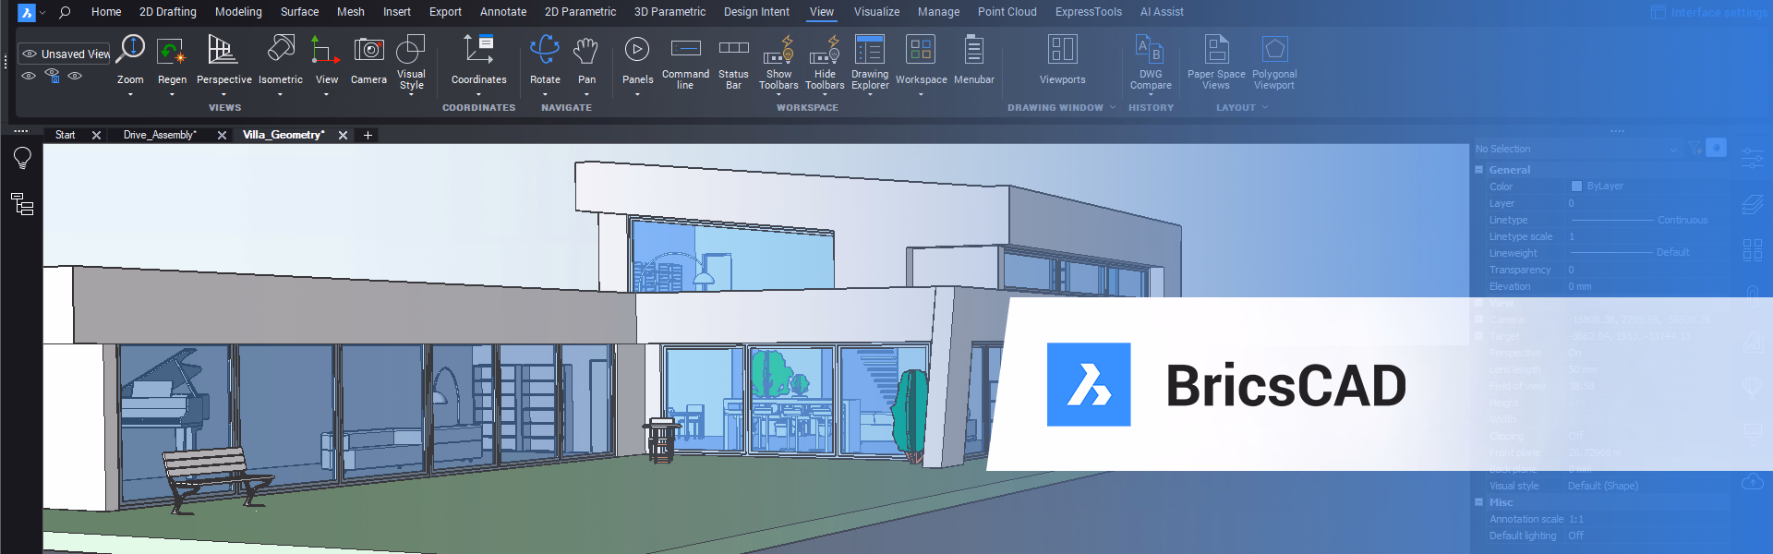Viewport: 1773px width, 554px height.
Task: Open Interface settings
Action: click(x=1709, y=12)
